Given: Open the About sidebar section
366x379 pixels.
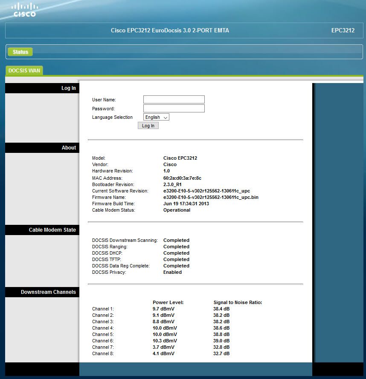Looking at the screenshot, I should [69, 147].
